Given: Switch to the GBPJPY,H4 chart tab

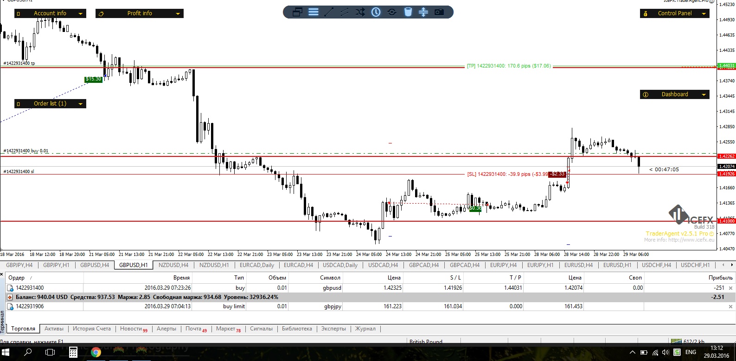Looking at the screenshot, I should tap(19, 265).
